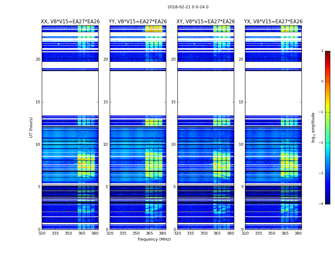
Task: Click the figure title 2018-02-21 0.0-24.0
Action: tap(188, 7)
